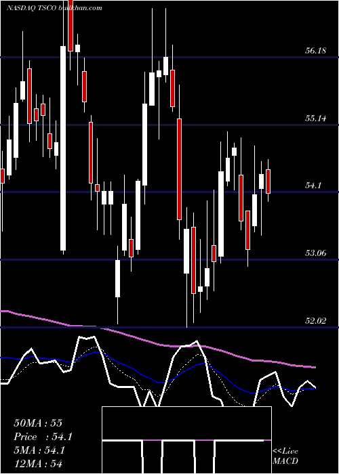Click the Price : 54.1 readout
Viewport: 339px width, 474px height.
pos(43,437)
